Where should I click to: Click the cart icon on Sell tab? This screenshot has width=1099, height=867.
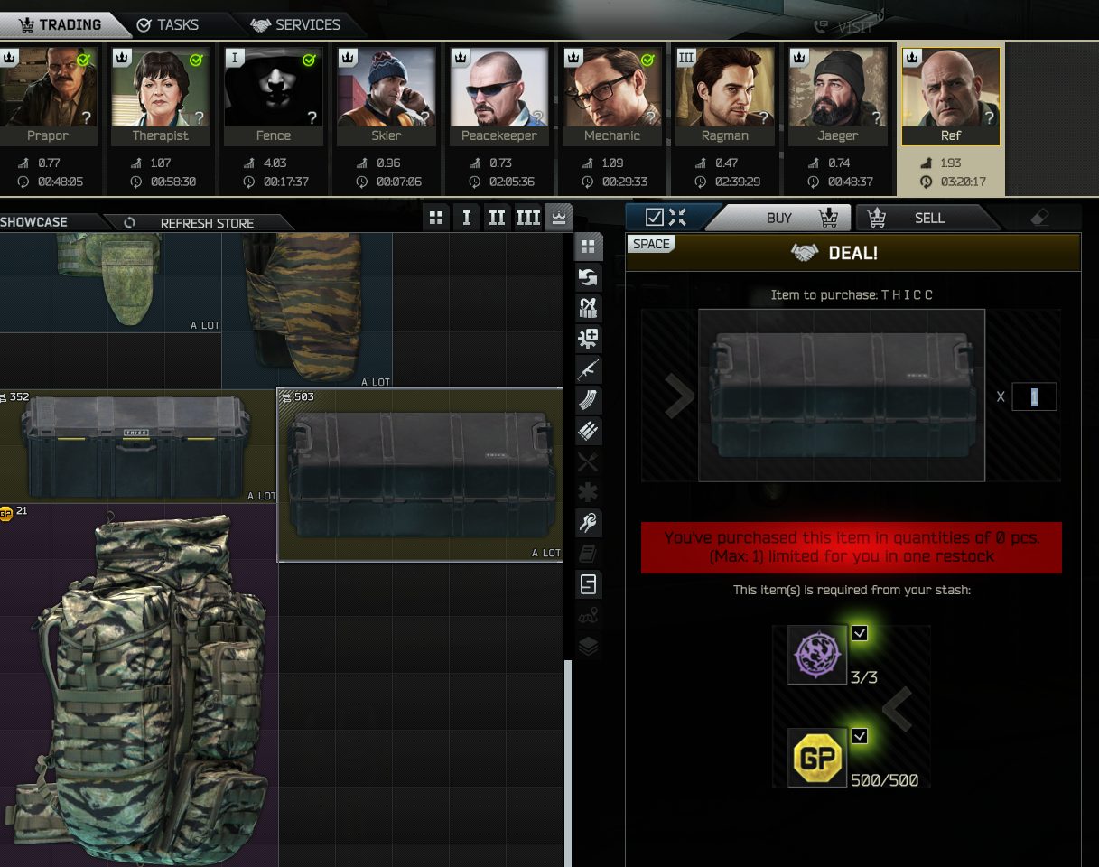click(875, 218)
